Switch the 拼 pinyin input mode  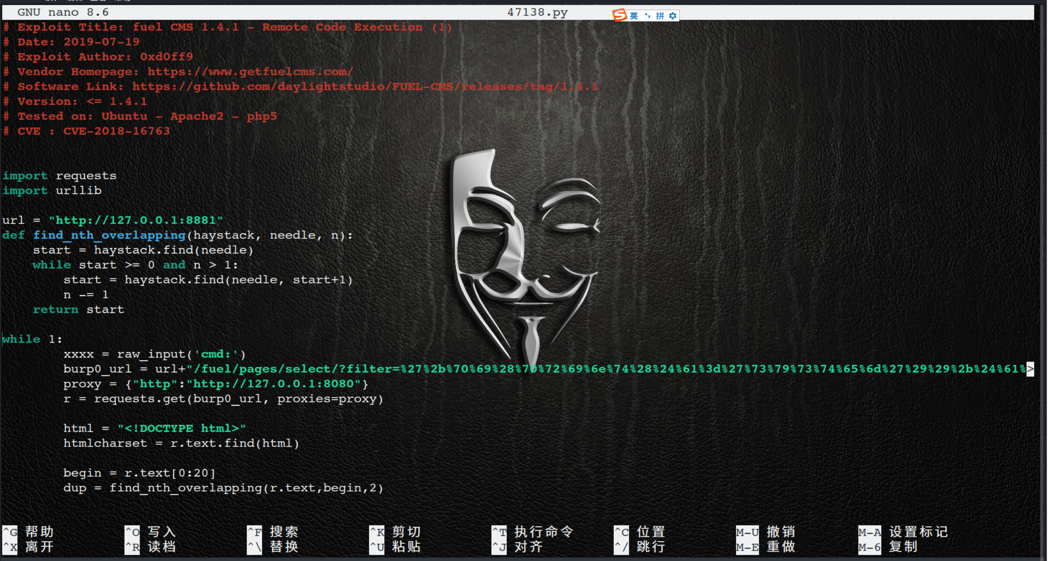660,16
